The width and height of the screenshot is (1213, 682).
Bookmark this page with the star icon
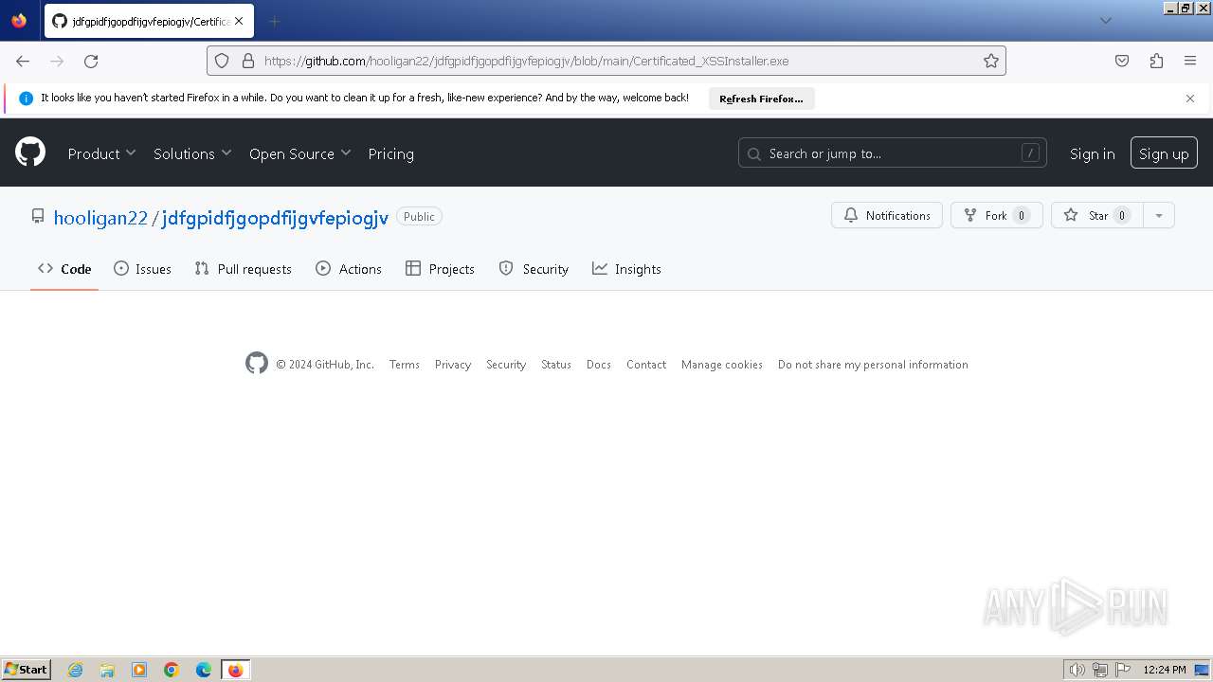click(x=991, y=61)
